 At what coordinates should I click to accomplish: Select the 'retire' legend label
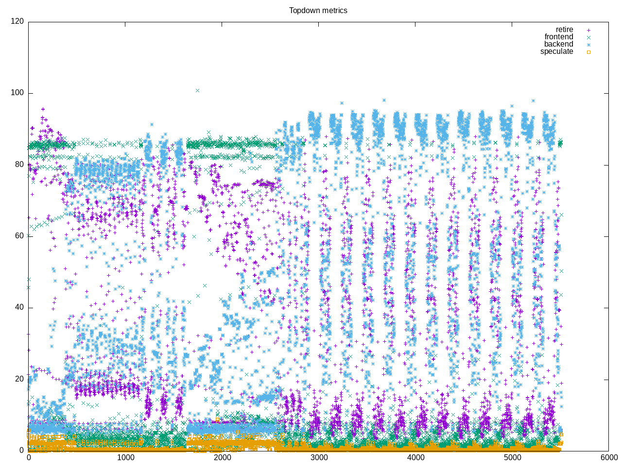coord(564,30)
